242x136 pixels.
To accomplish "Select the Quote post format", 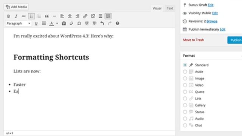I will tap(185, 92).
